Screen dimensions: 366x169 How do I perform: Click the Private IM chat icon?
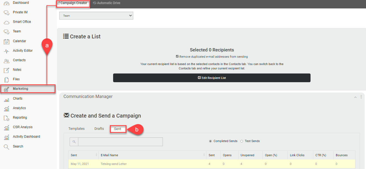(7, 13)
